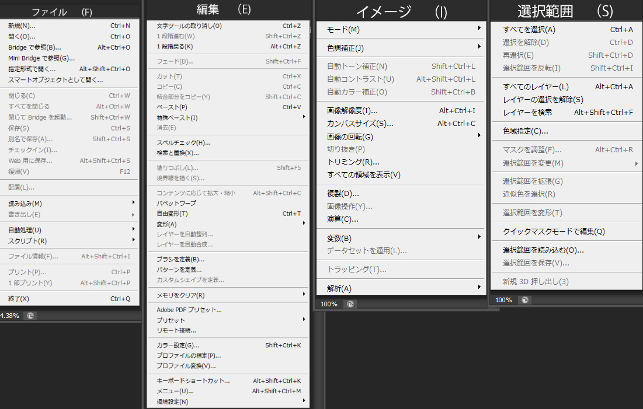
Task: Choose ペースト(P) in the Edit menu
Action: pyautogui.click(x=228, y=107)
